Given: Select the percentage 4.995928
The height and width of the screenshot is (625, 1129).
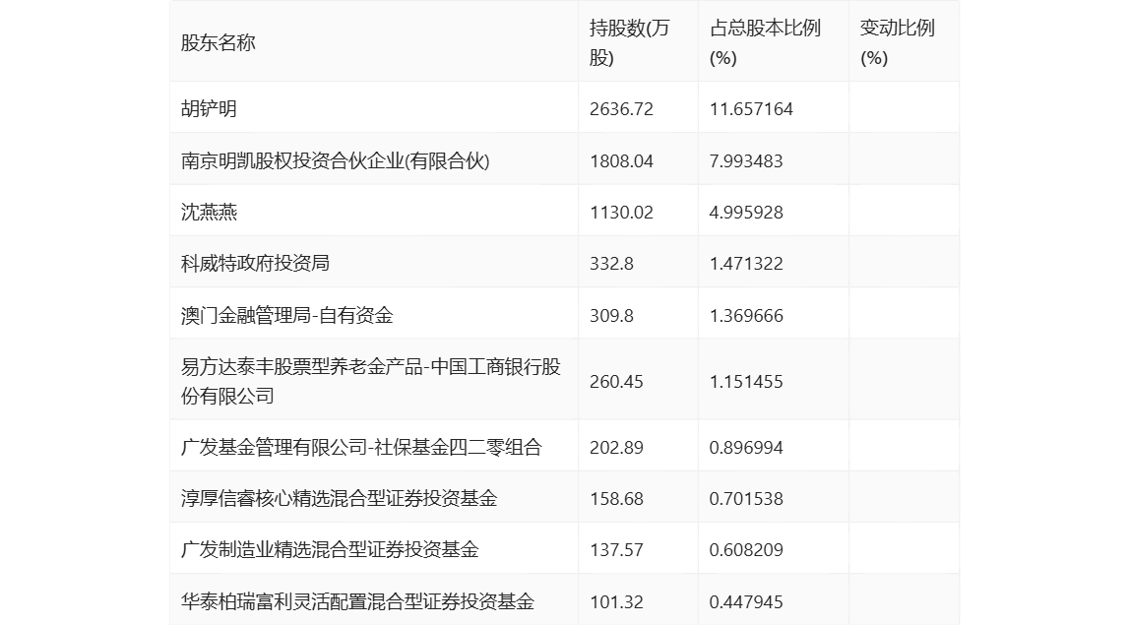Looking at the screenshot, I should coord(746,212).
